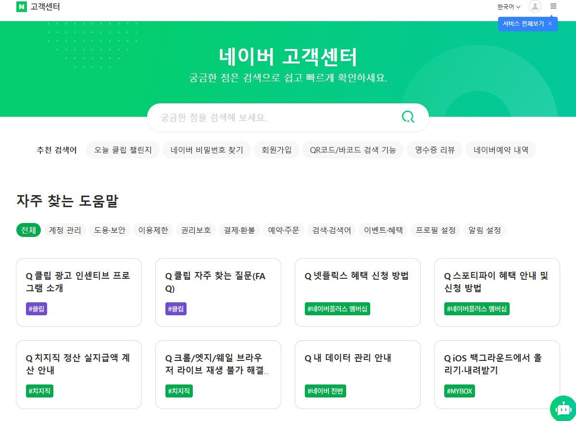Switch to the 이용제한 tab

click(153, 230)
